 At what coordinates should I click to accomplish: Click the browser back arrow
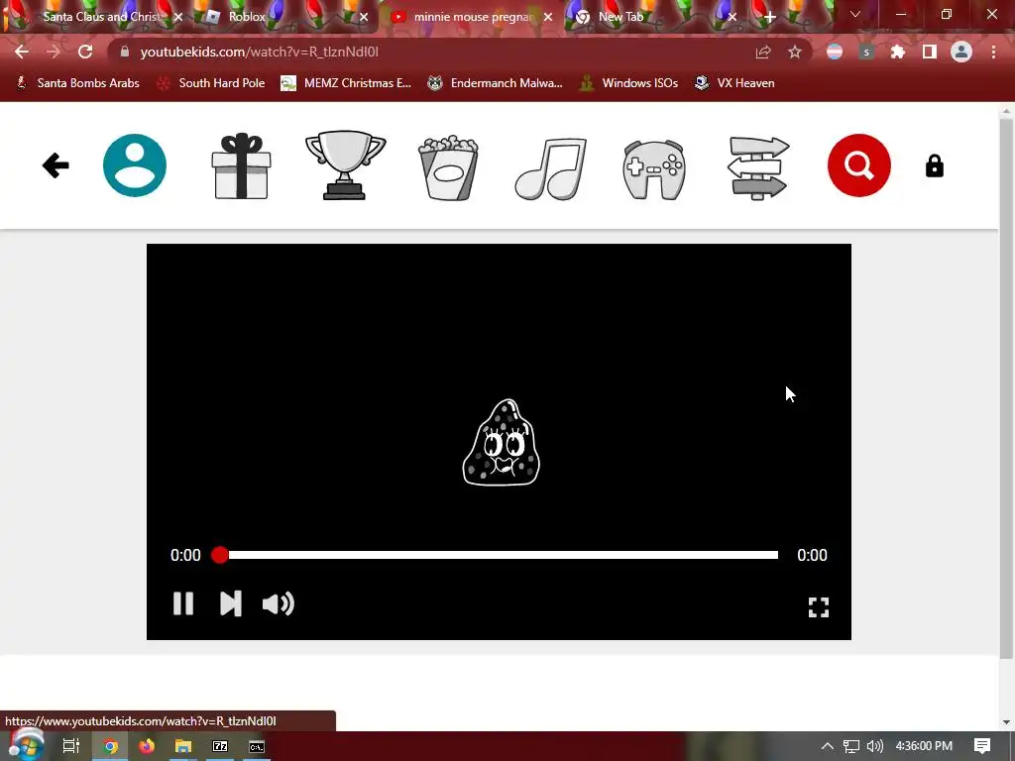point(22,52)
